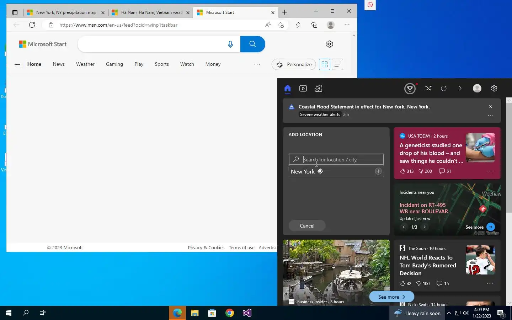
Task: Refresh the widgets feed
Action: click(x=444, y=89)
